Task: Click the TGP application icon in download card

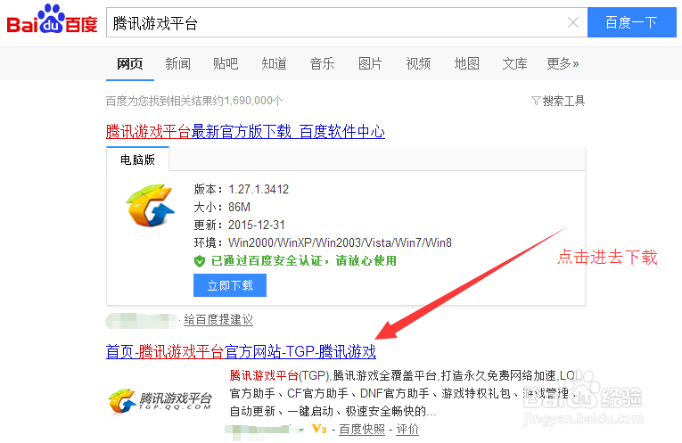Action: click(151, 205)
